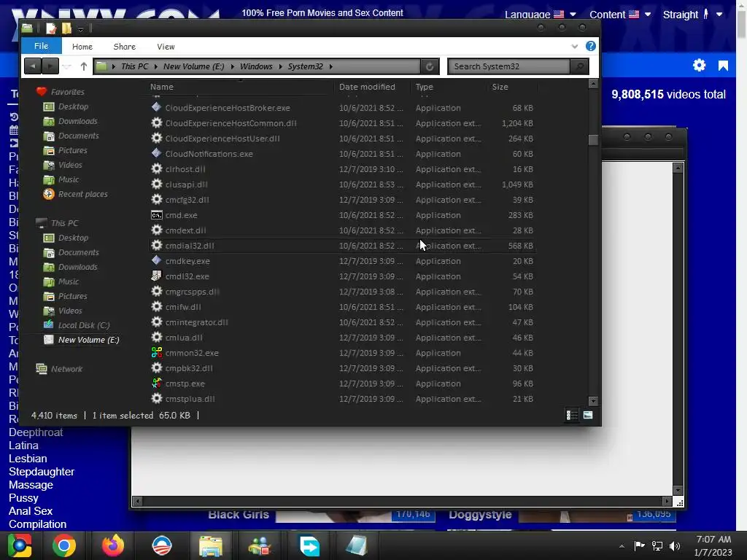Click the website bookmark icon
This screenshot has height=560, width=747.
pos(723,65)
